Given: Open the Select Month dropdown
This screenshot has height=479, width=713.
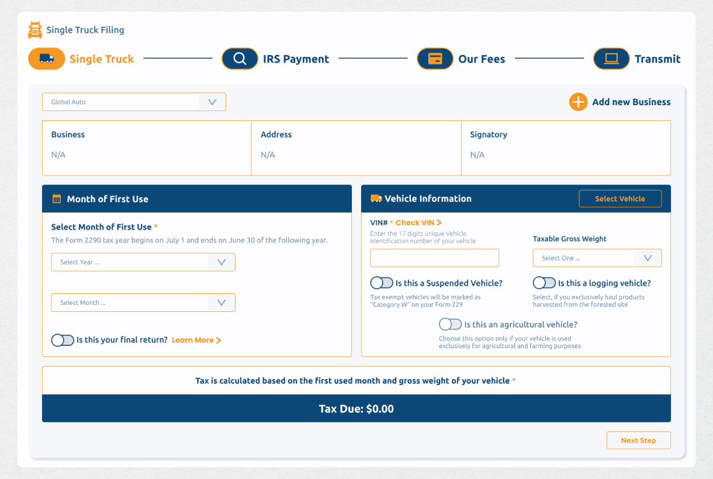Looking at the screenshot, I should tap(143, 303).
